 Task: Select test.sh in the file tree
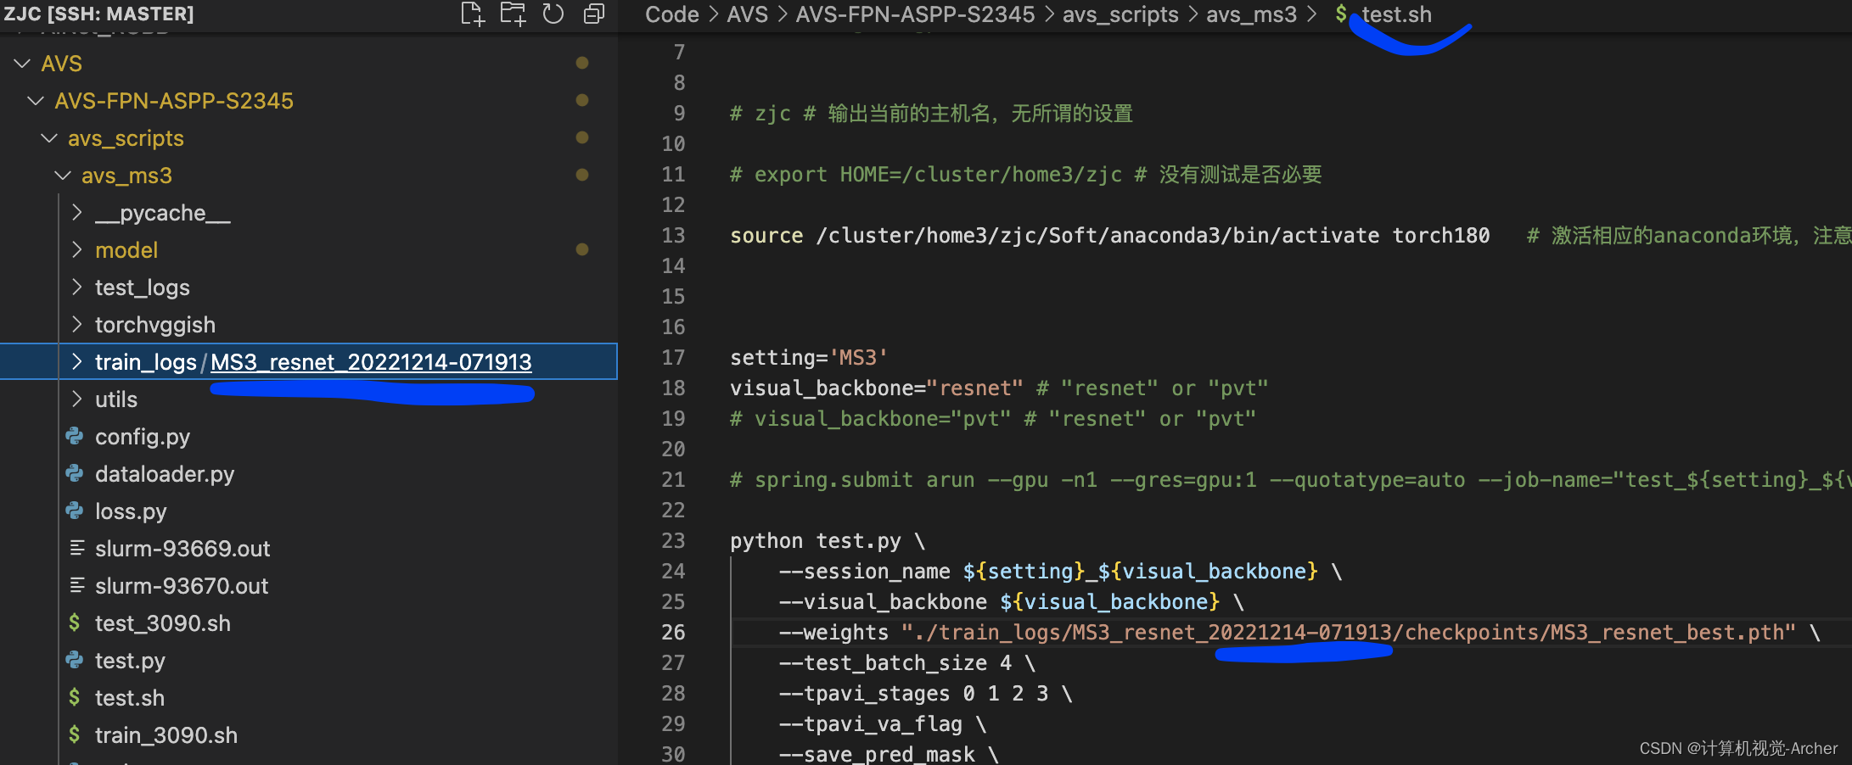click(x=130, y=698)
